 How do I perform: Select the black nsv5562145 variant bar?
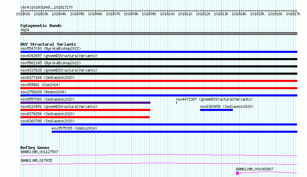pos(159,66)
